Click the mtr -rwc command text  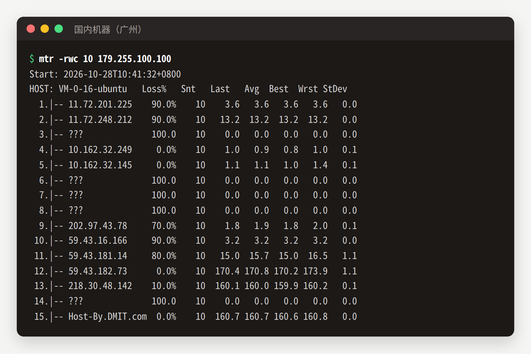[58, 59]
